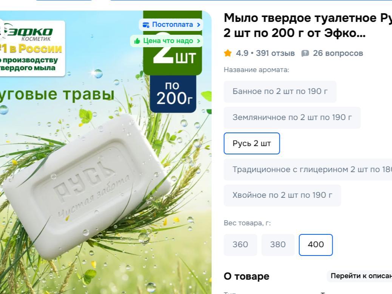Expand the Постоплата badge chevron
Screen dimensions: 392x294
click(x=199, y=25)
